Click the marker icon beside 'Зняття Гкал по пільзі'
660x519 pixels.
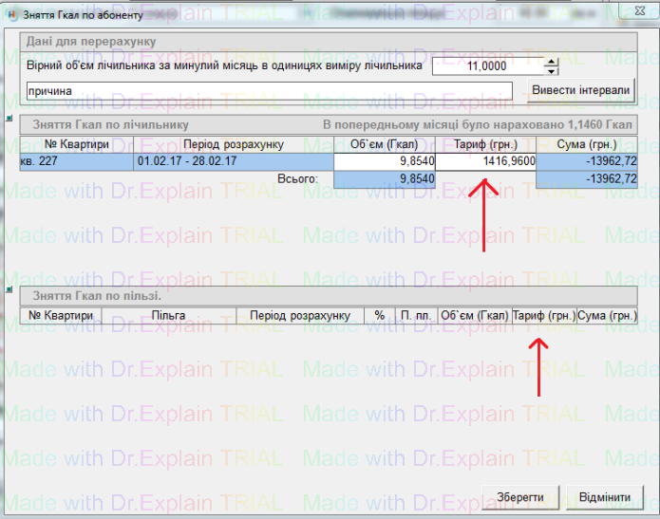click(x=9, y=291)
